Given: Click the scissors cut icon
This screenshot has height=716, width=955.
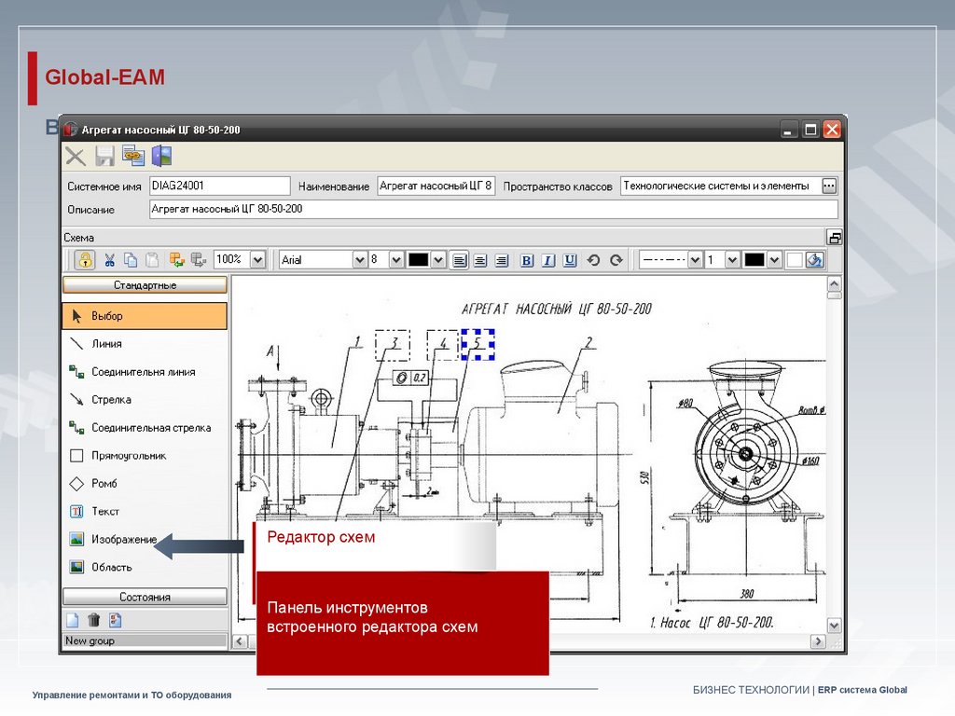Looking at the screenshot, I should tap(110, 260).
